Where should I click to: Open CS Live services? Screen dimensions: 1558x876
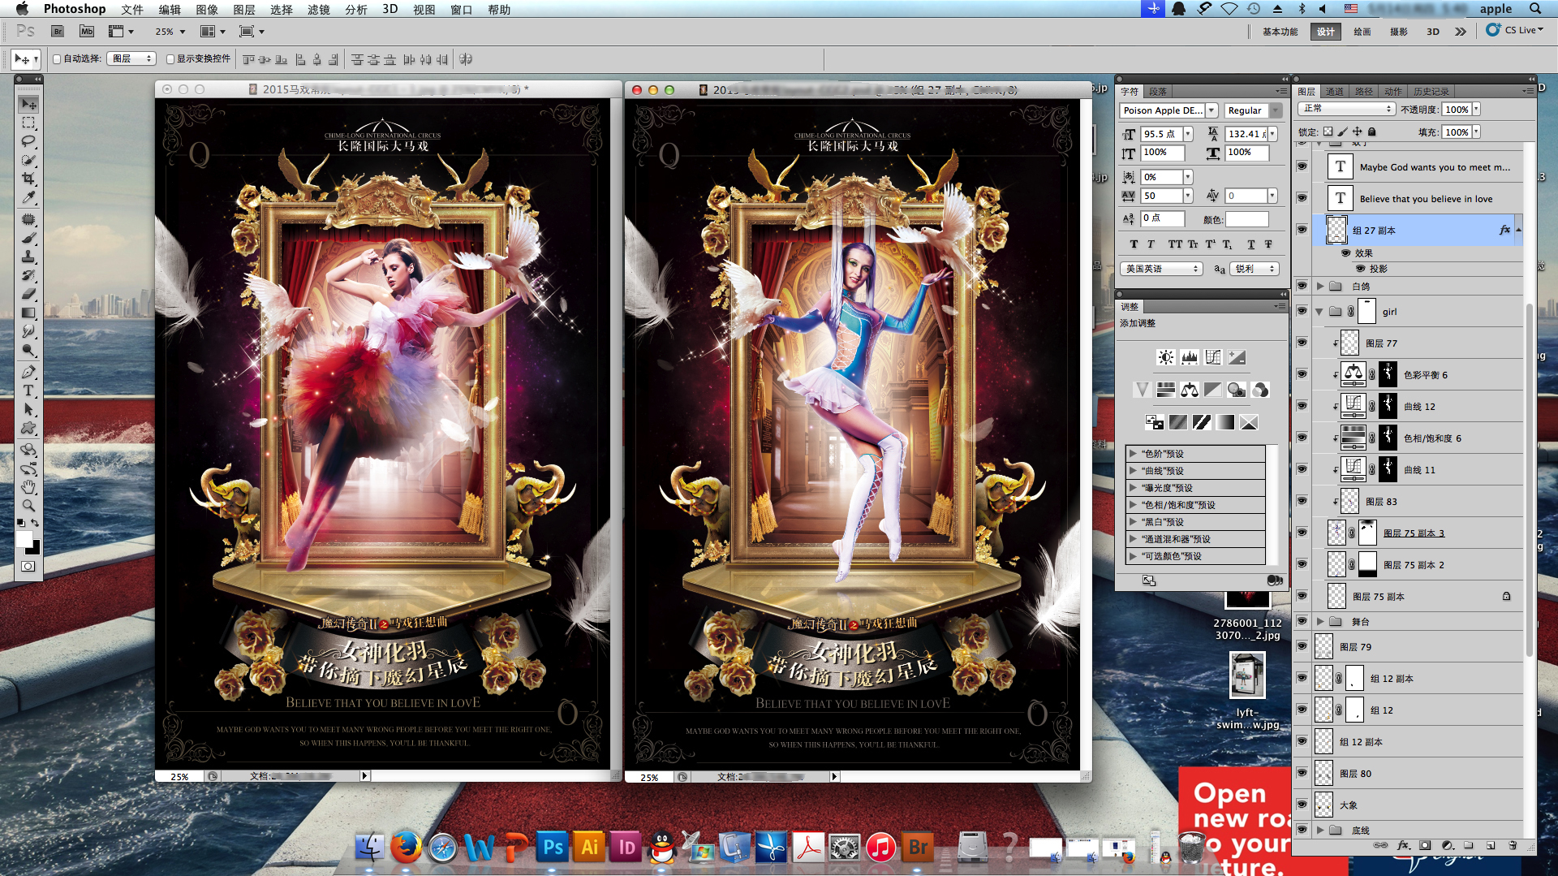point(1515,30)
